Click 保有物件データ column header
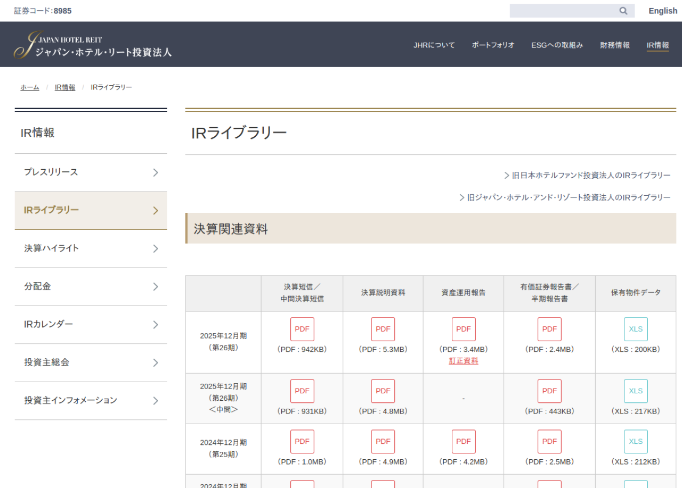The width and height of the screenshot is (682, 488). click(x=636, y=293)
